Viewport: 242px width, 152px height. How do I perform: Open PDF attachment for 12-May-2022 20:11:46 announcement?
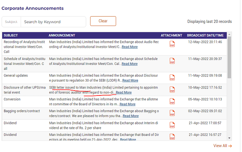pyautogui.click(x=172, y=44)
